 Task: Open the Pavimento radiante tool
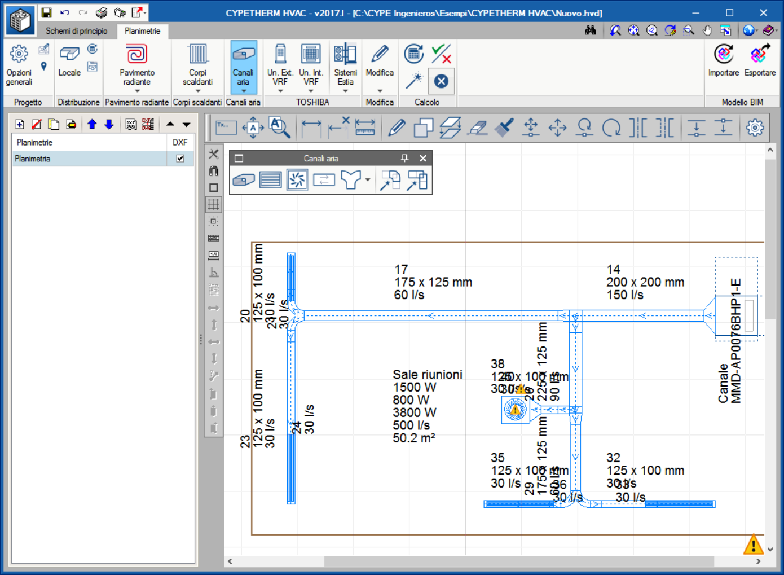pos(136,65)
